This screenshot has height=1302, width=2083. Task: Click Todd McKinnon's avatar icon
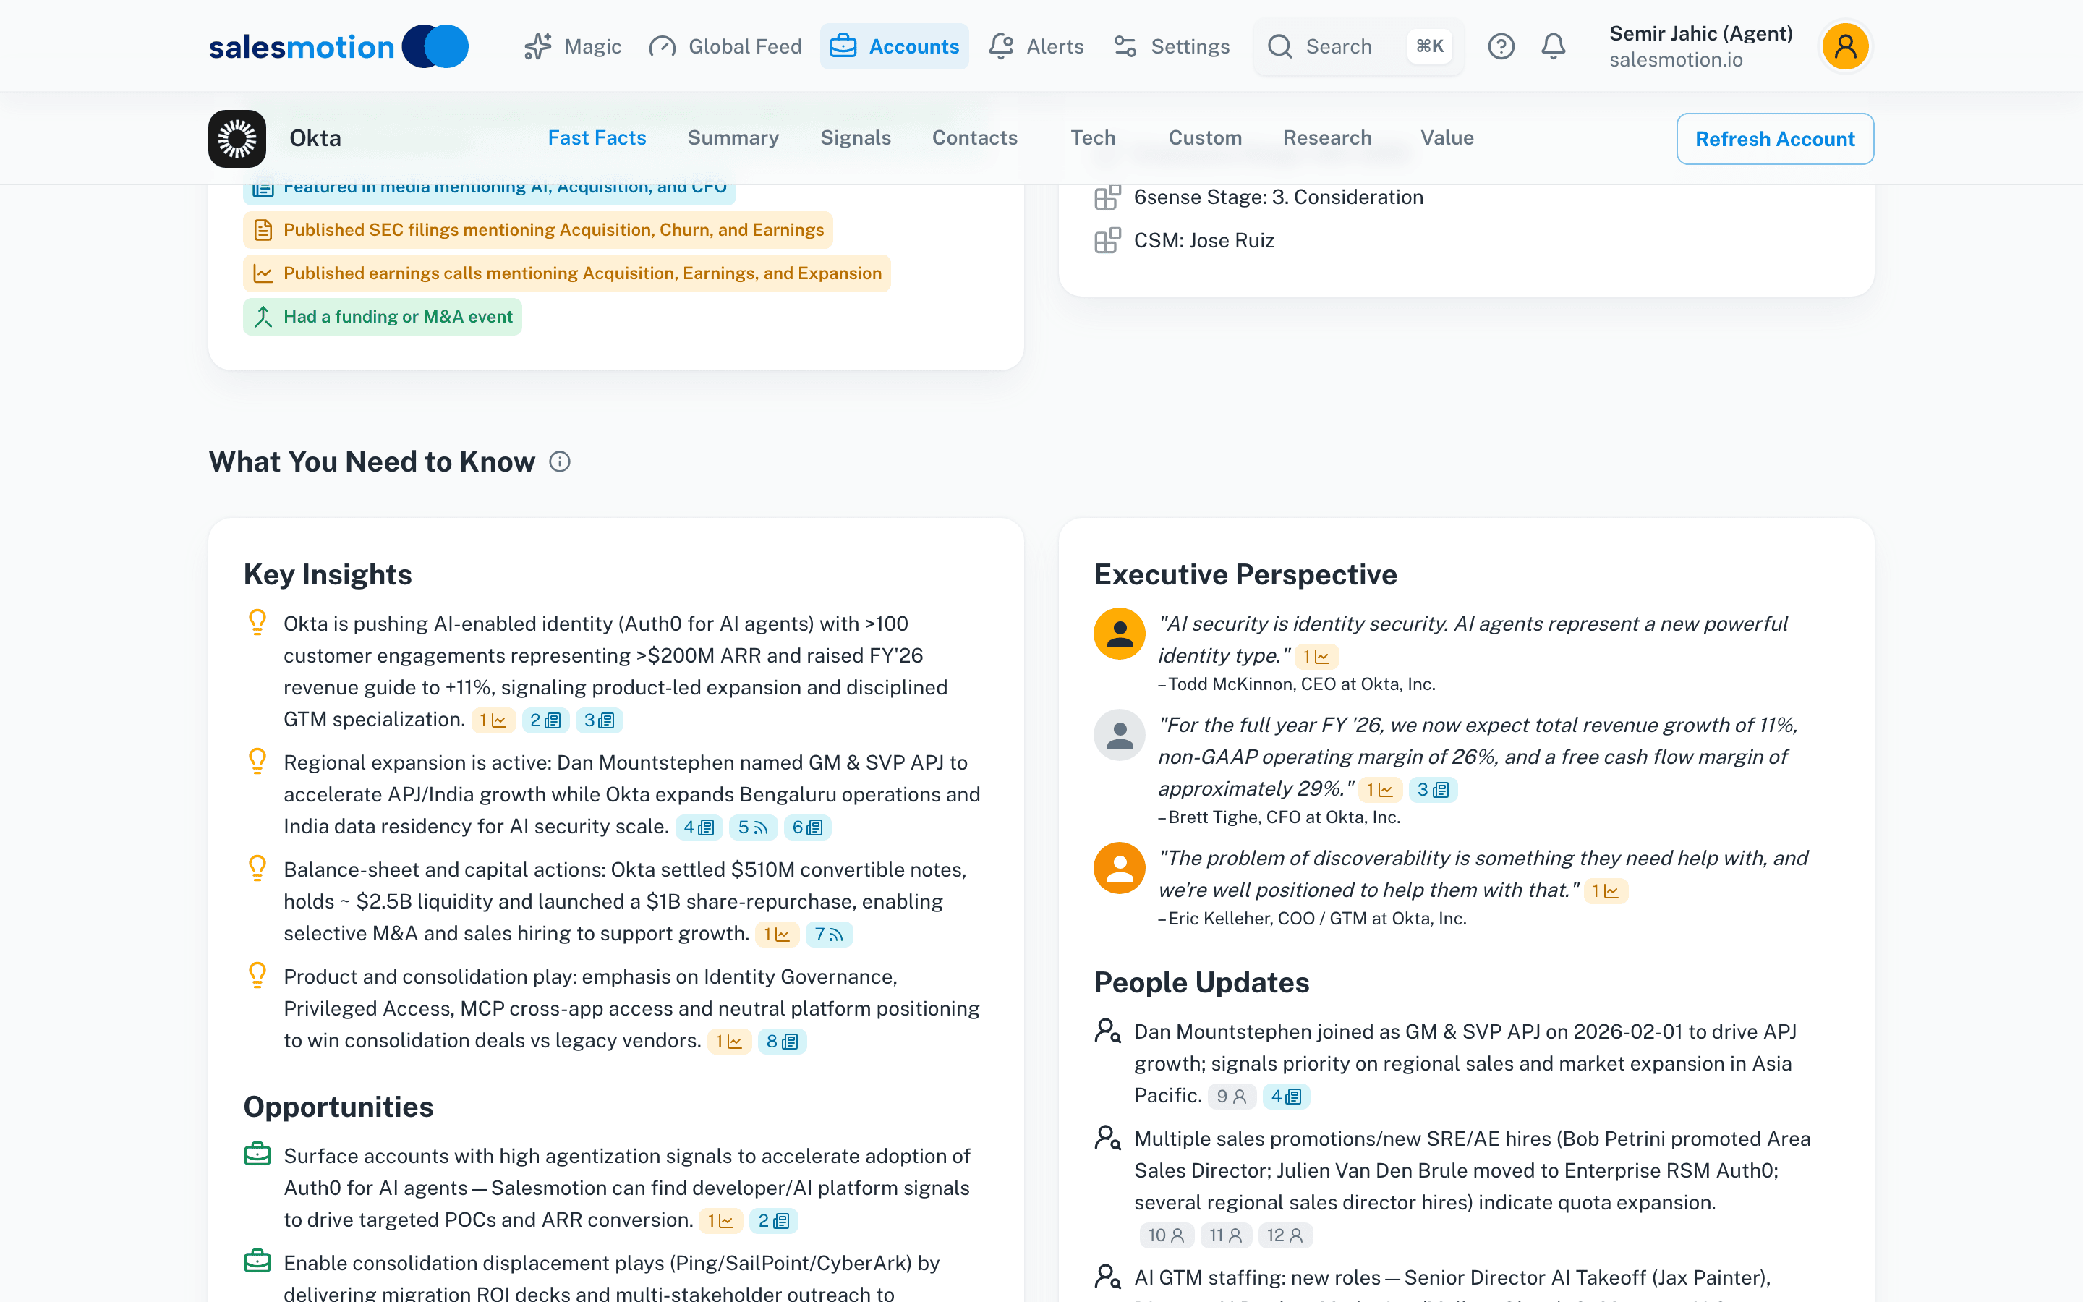(x=1119, y=634)
